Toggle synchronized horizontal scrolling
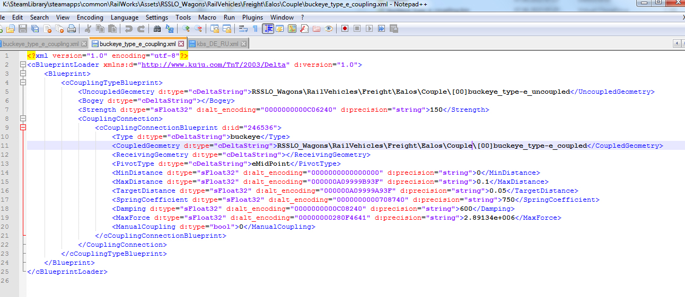This screenshot has height=297, width=685. (x=227, y=29)
